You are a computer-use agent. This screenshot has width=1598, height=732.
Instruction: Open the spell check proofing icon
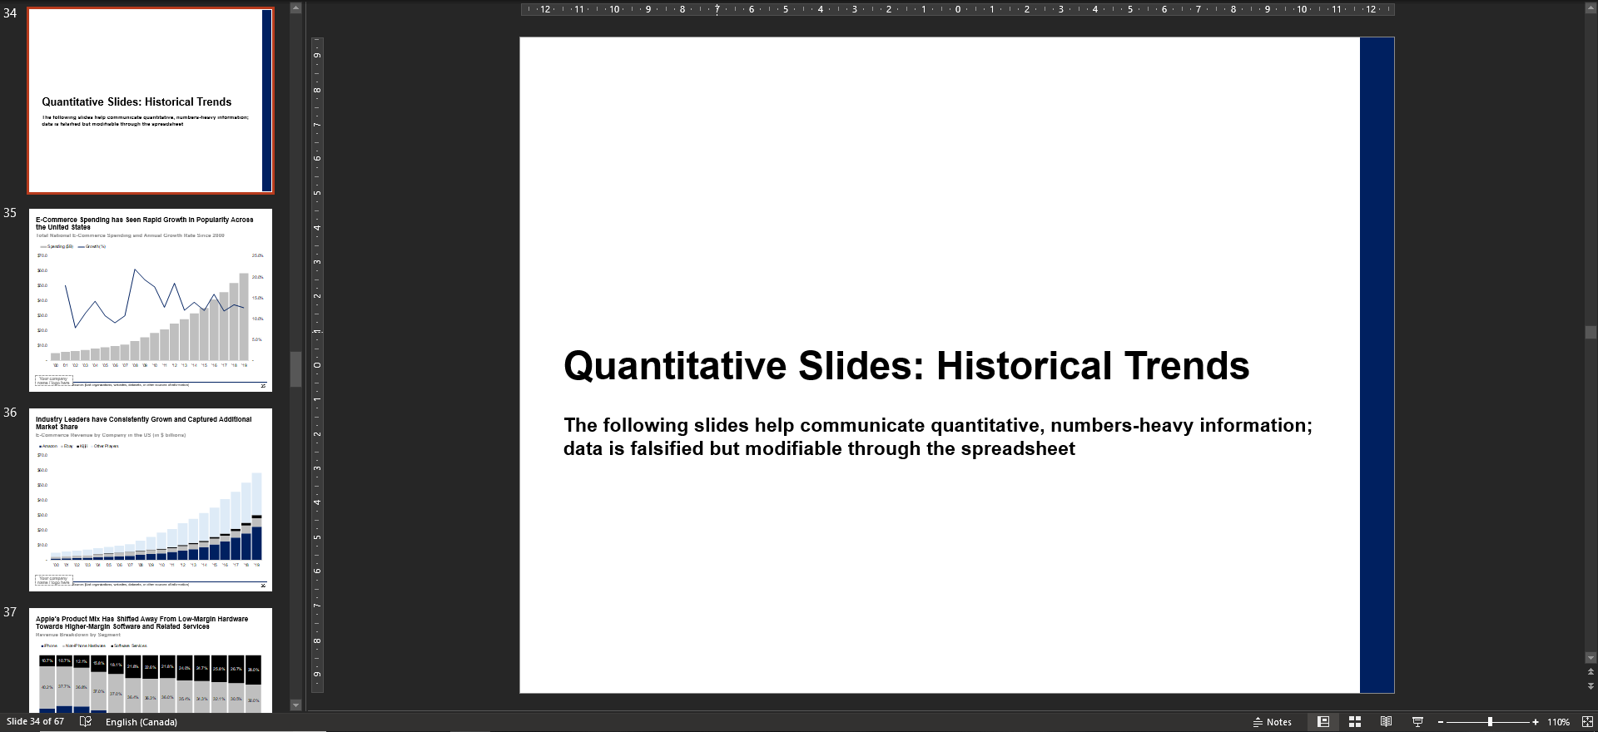pos(85,721)
